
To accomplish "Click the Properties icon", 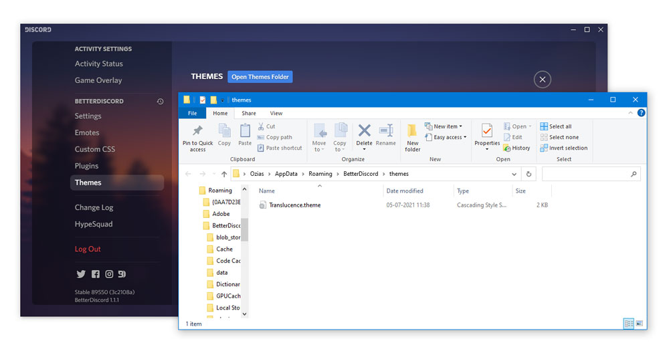I will (x=487, y=130).
